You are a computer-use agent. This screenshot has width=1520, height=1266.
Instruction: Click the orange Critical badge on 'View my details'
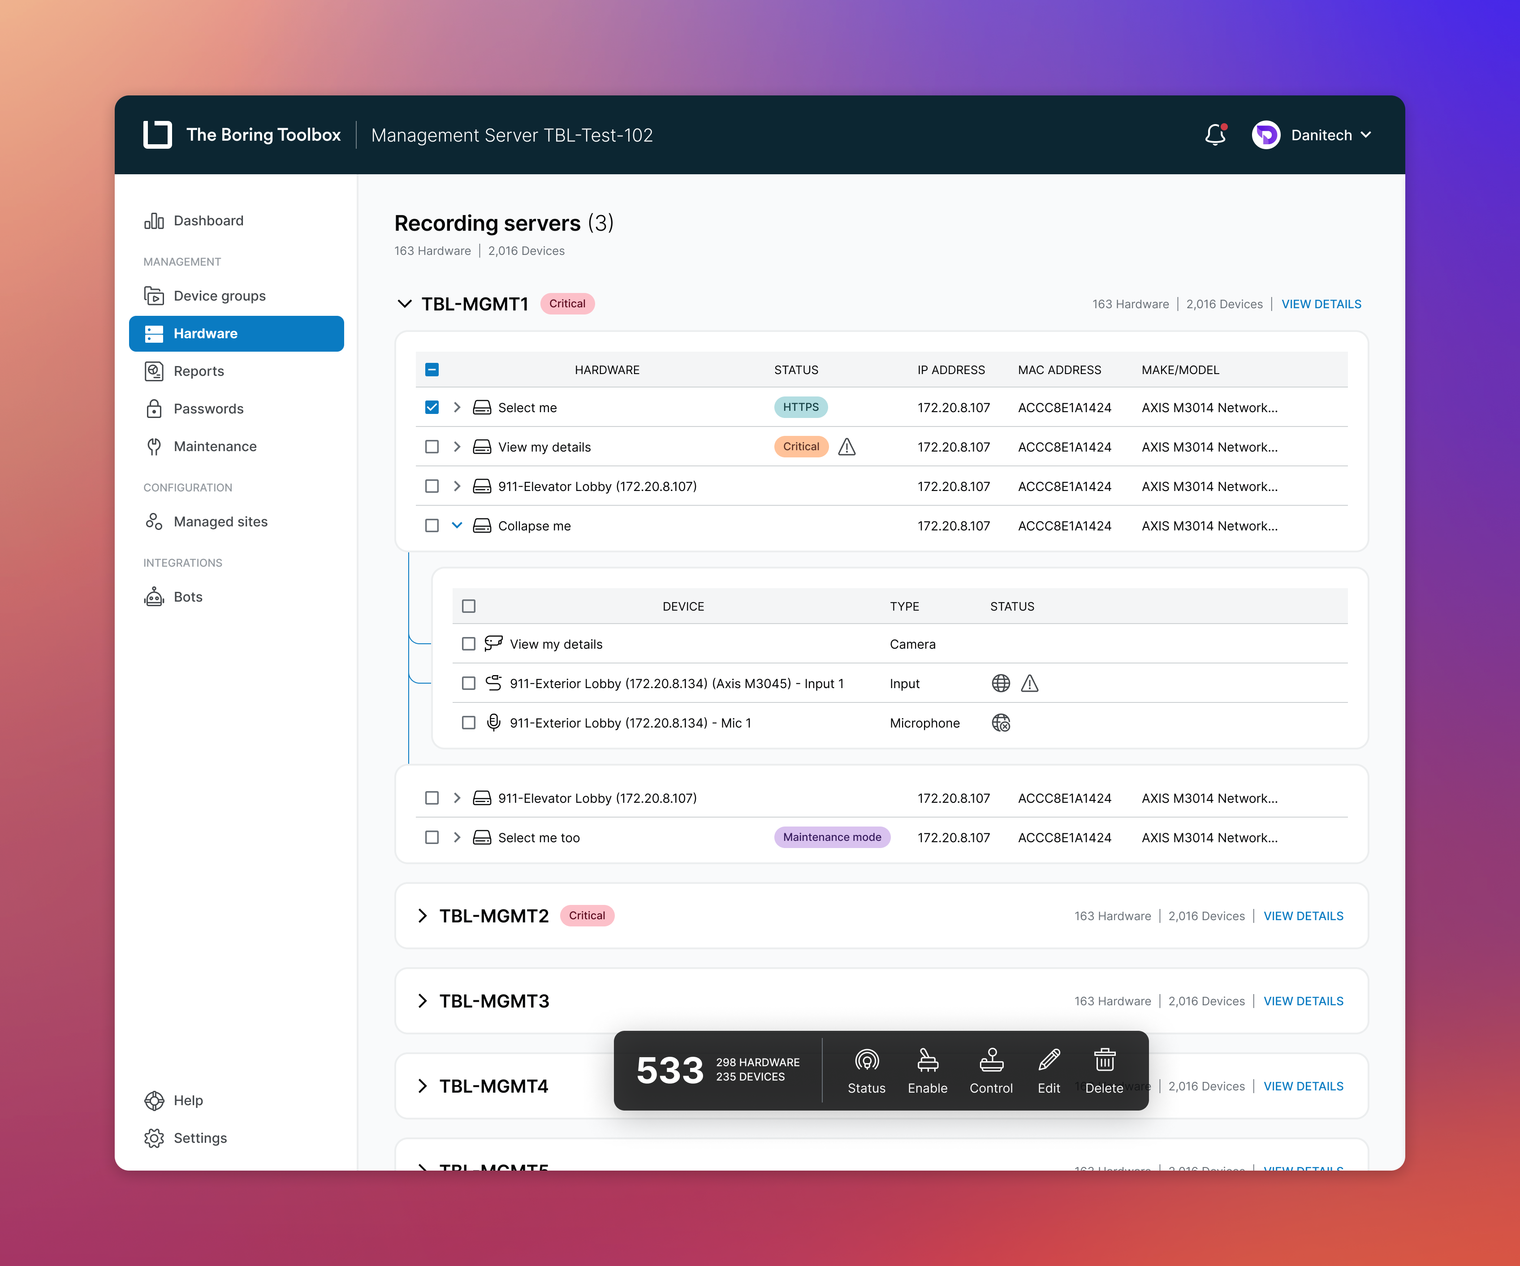[800, 447]
